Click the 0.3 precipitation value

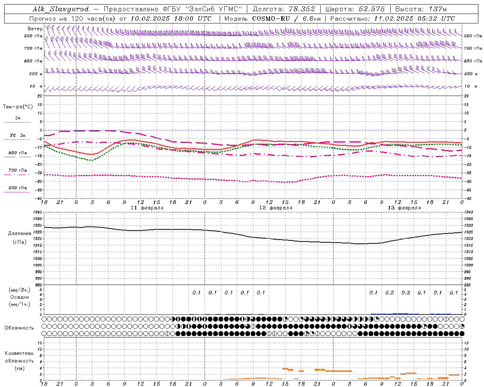406,293
